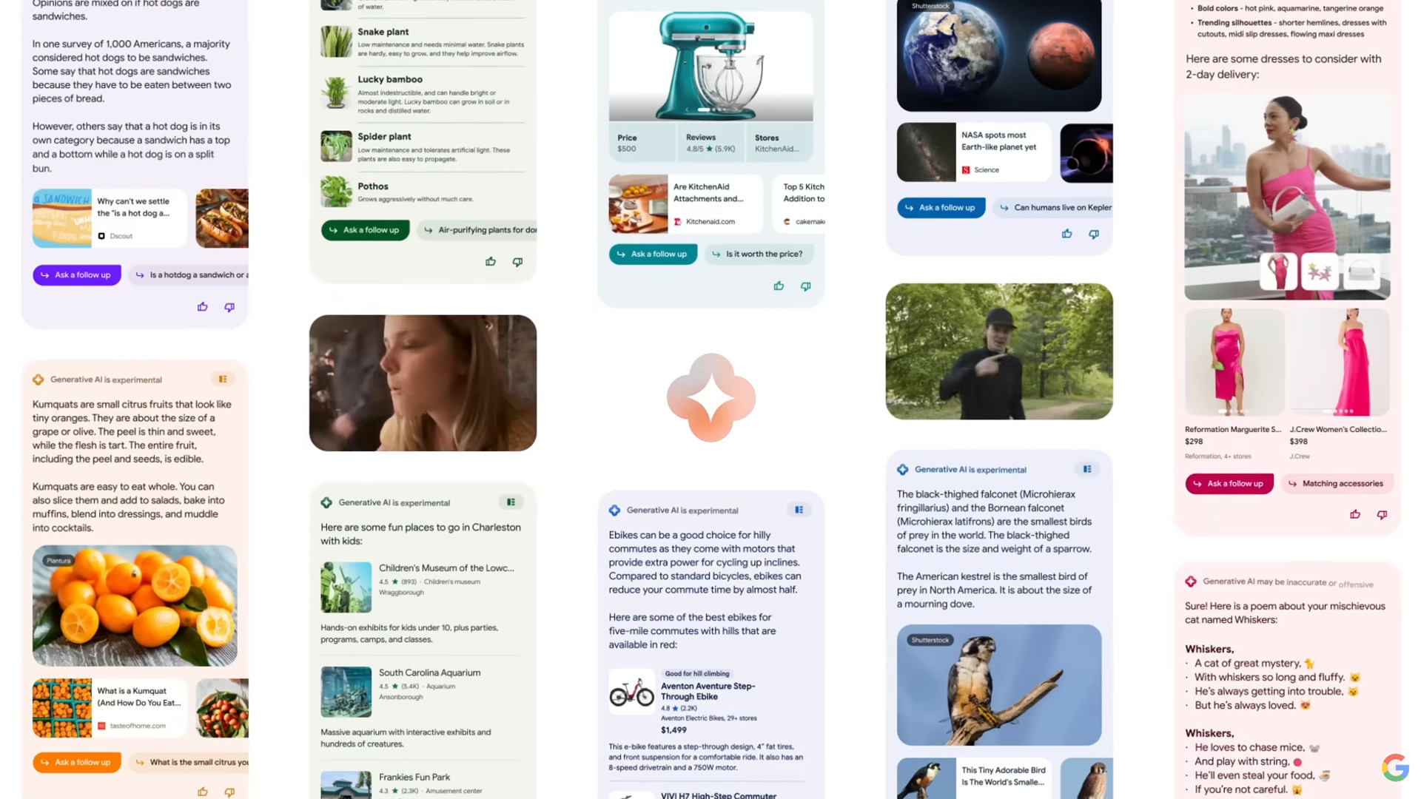The height and width of the screenshot is (799, 1421).
Task: Click the three-dot menu icon on falconets AI result
Action: pyautogui.click(x=1087, y=468)
